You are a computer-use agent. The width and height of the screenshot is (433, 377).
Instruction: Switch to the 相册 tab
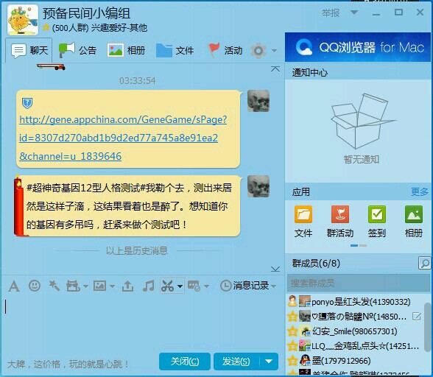[126, 50]
